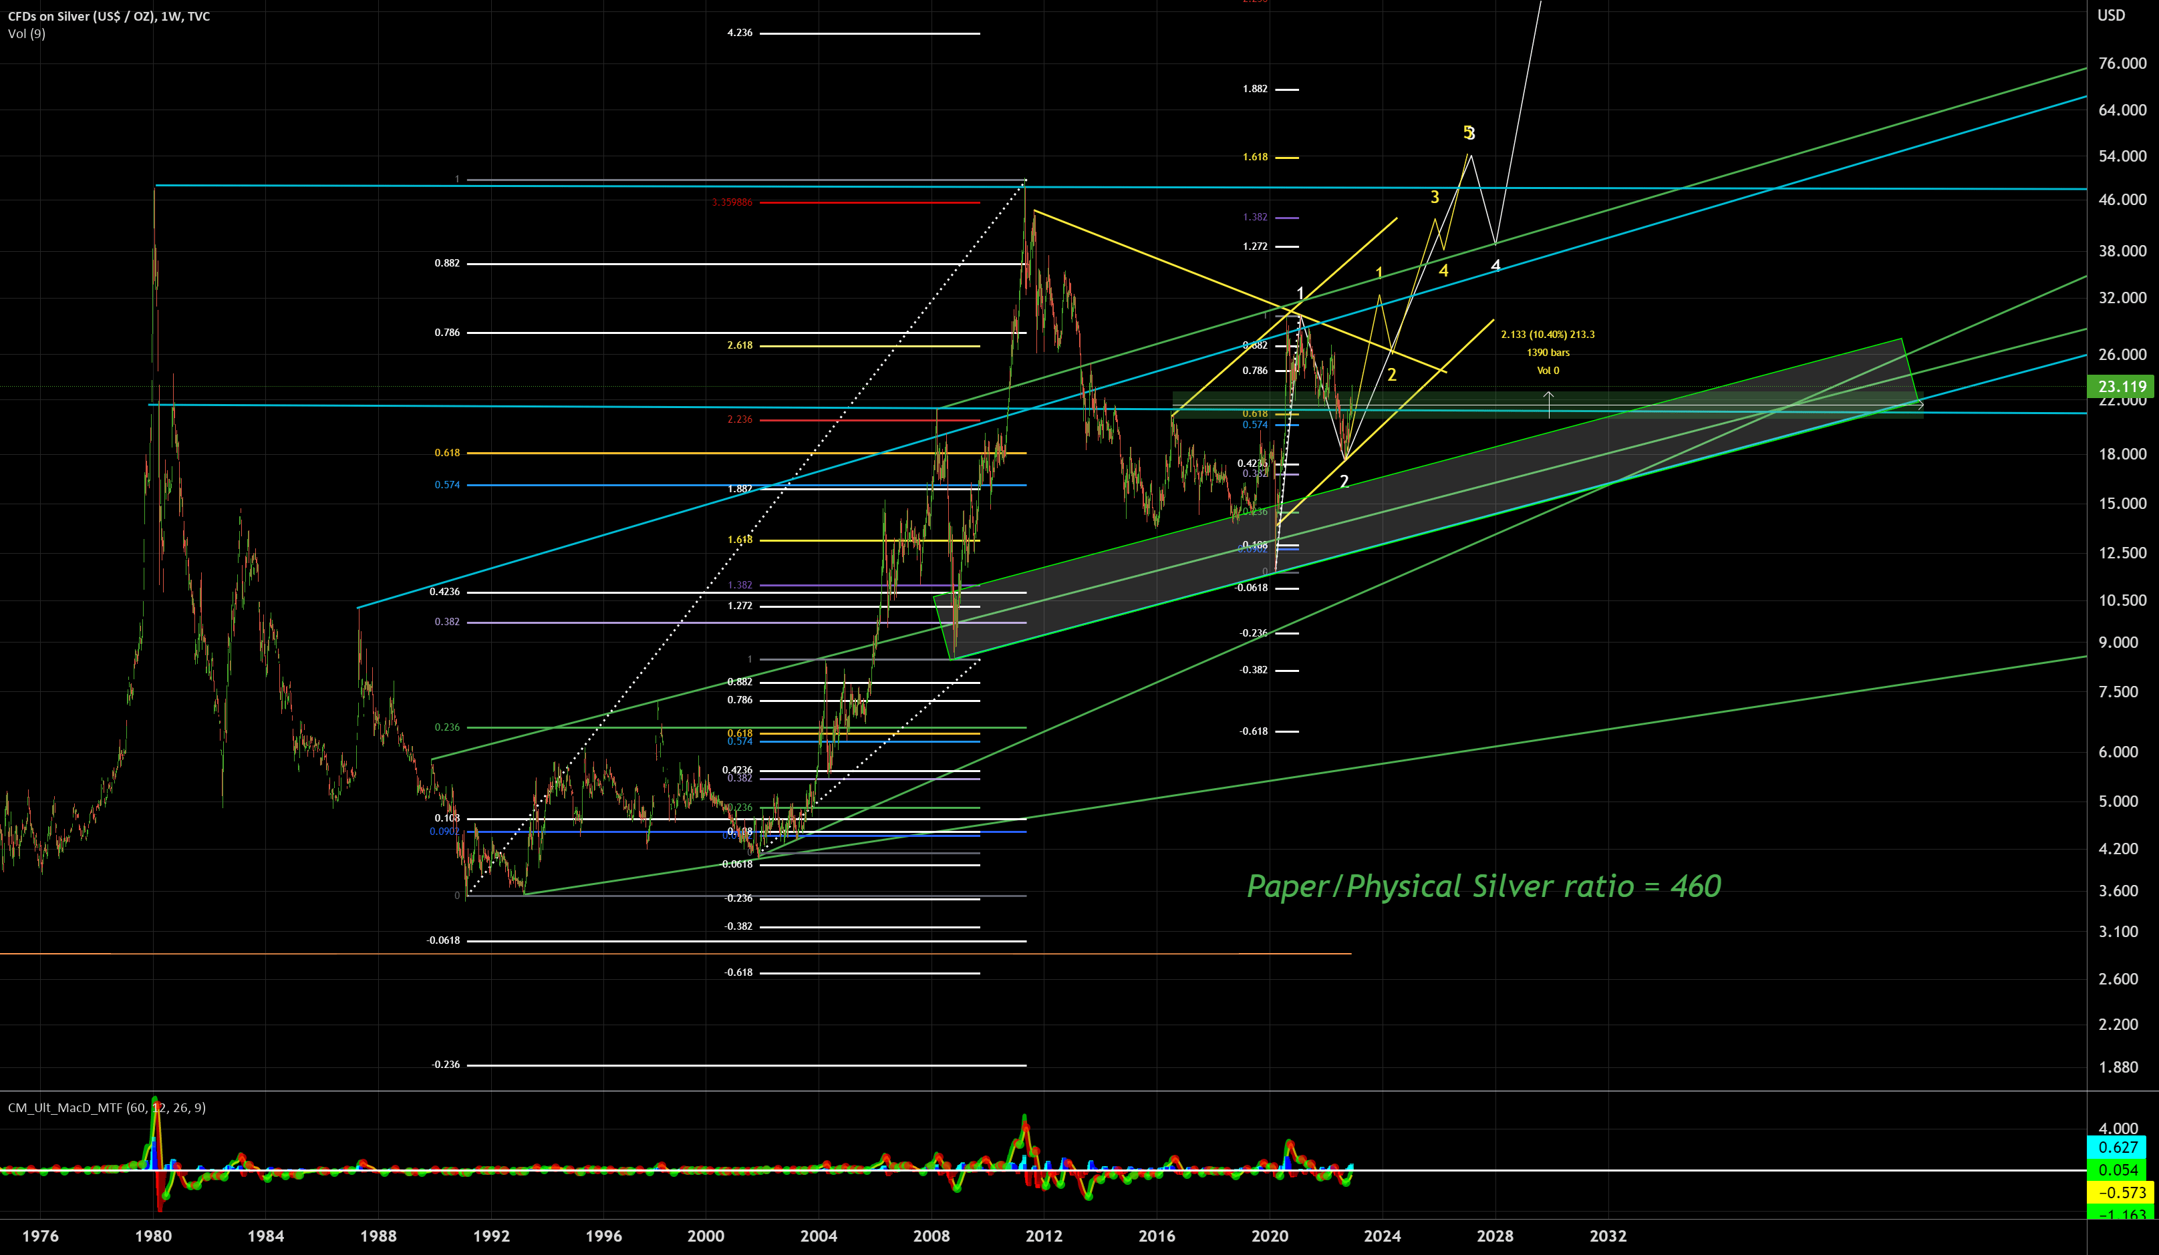Viewport: 2159px width, 1255px height.
Task: Click the green 0.054 histogram value tag
Action: point(2118,1170)
